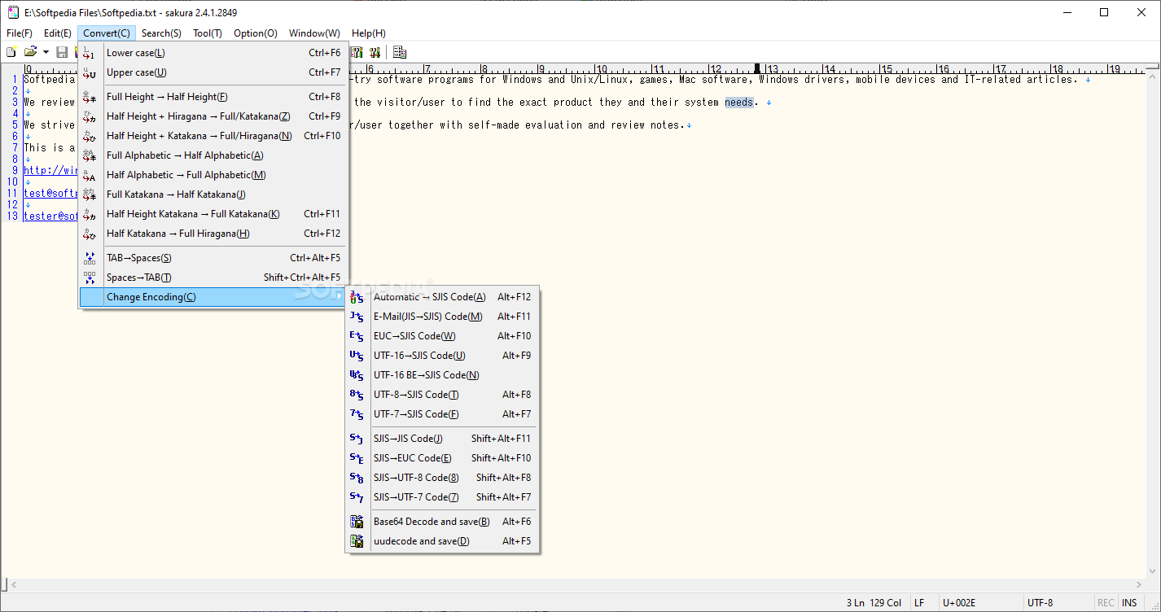Choose E-Mail(JIS→SJIS) Code
Screen dimensions: 1161x612
(442, 317)
